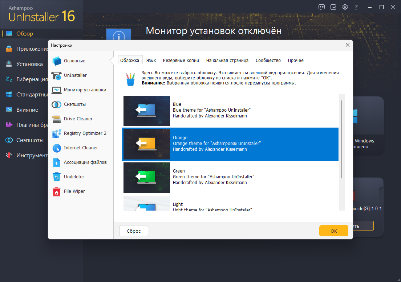Click the 'Blue theme for "Ashampoo UnInstaller"' text
This screenshot has height=282, width=401.
(x=212, y=110)
